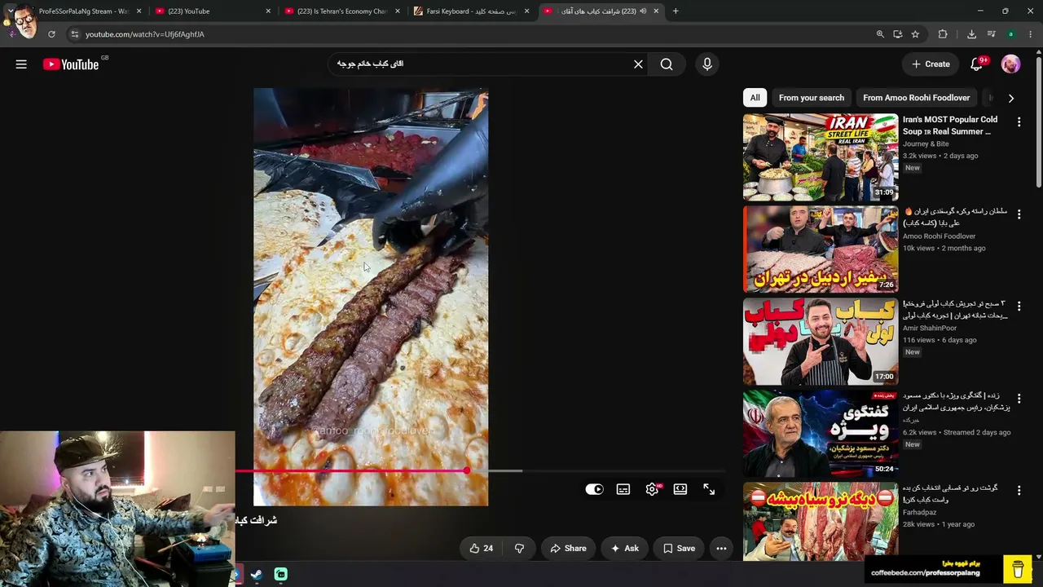Open the 50:24 streamed interview thumbnail
This screenshot has width=1043, height=587.
[x=821, y=433]
